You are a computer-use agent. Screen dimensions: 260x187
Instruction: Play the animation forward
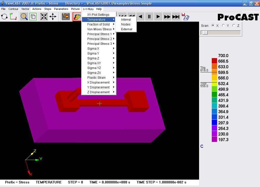click(158, 17)
